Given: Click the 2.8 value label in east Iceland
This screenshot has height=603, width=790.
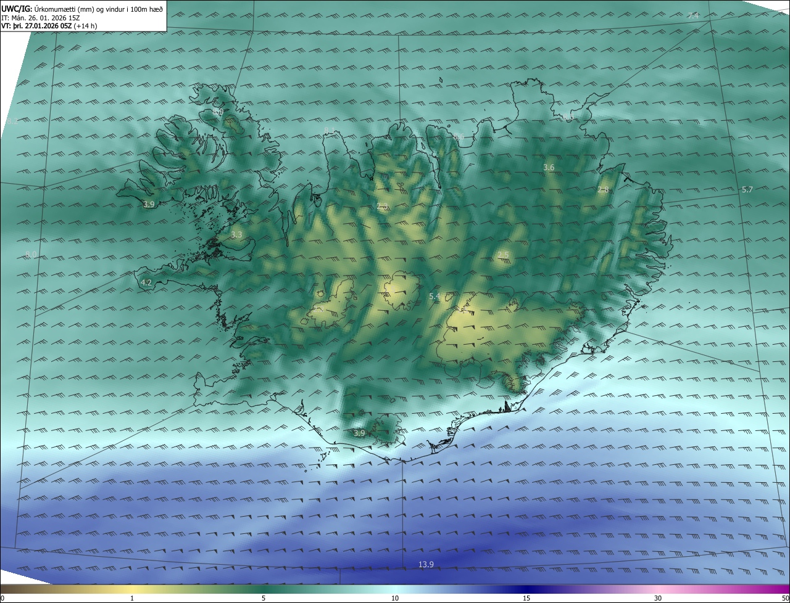Looking at the screenshot, I should tap(603, 190).
